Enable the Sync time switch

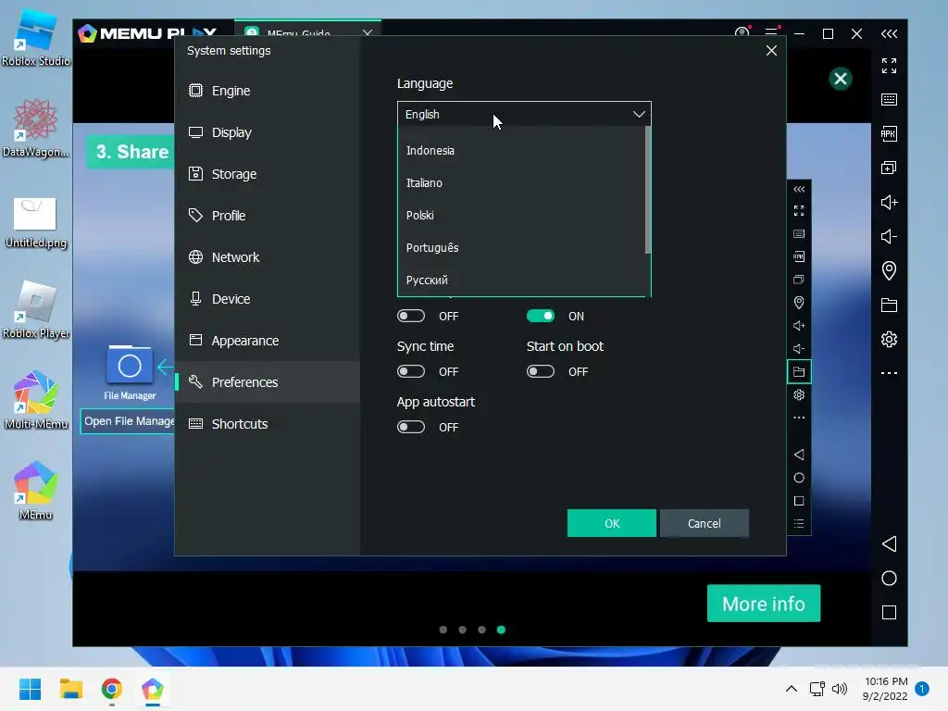411,371
